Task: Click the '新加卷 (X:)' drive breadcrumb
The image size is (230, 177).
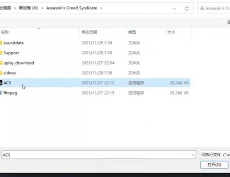Action: tap(29, 8)
